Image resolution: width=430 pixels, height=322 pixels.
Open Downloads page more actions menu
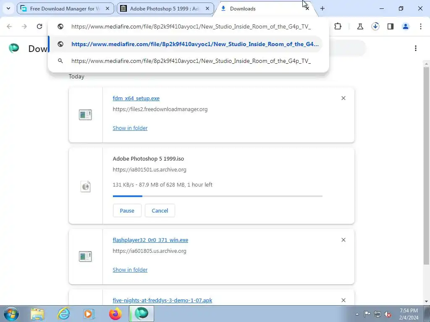(x=416, y=48)
